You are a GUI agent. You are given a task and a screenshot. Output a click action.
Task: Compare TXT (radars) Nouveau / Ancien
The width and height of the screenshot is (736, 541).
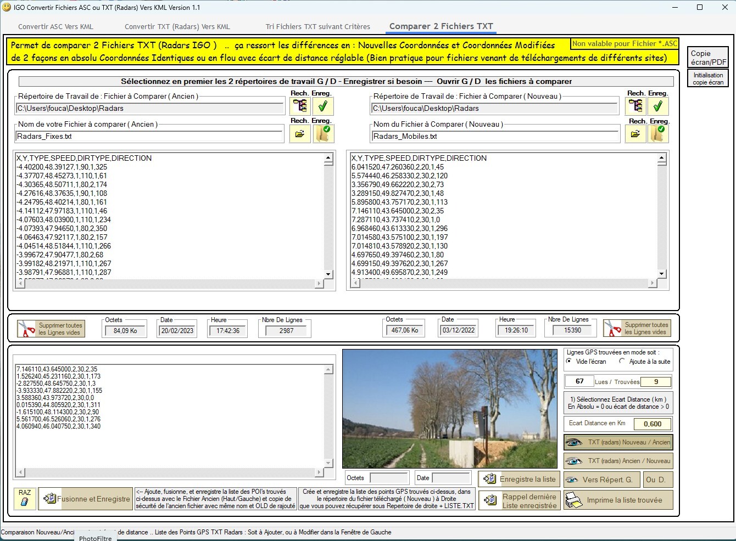click(618, 442)
